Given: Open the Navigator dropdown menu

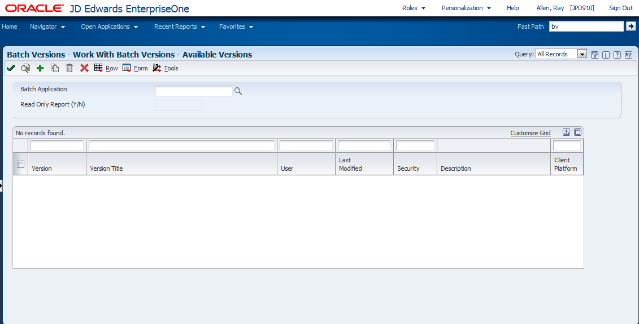Looking at the screenshot, I should [47, 26].
